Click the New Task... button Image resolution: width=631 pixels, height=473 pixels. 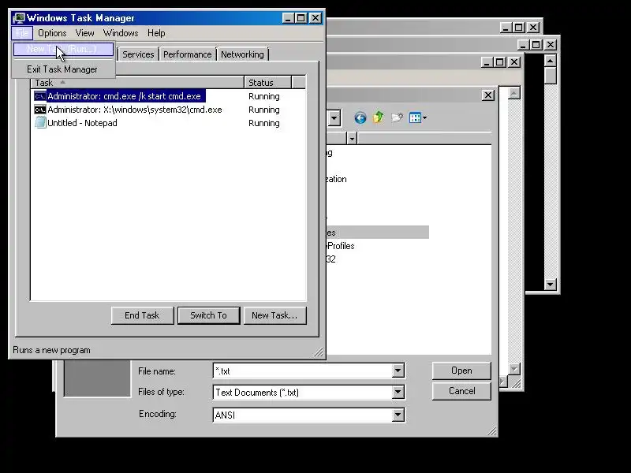point(274,315)
